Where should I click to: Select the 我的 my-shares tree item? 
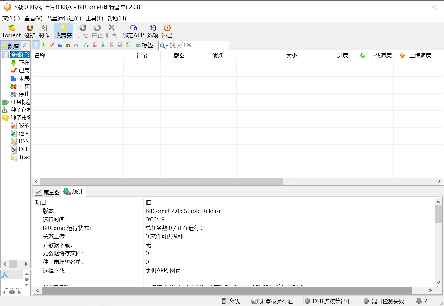[x=24, y=125]
